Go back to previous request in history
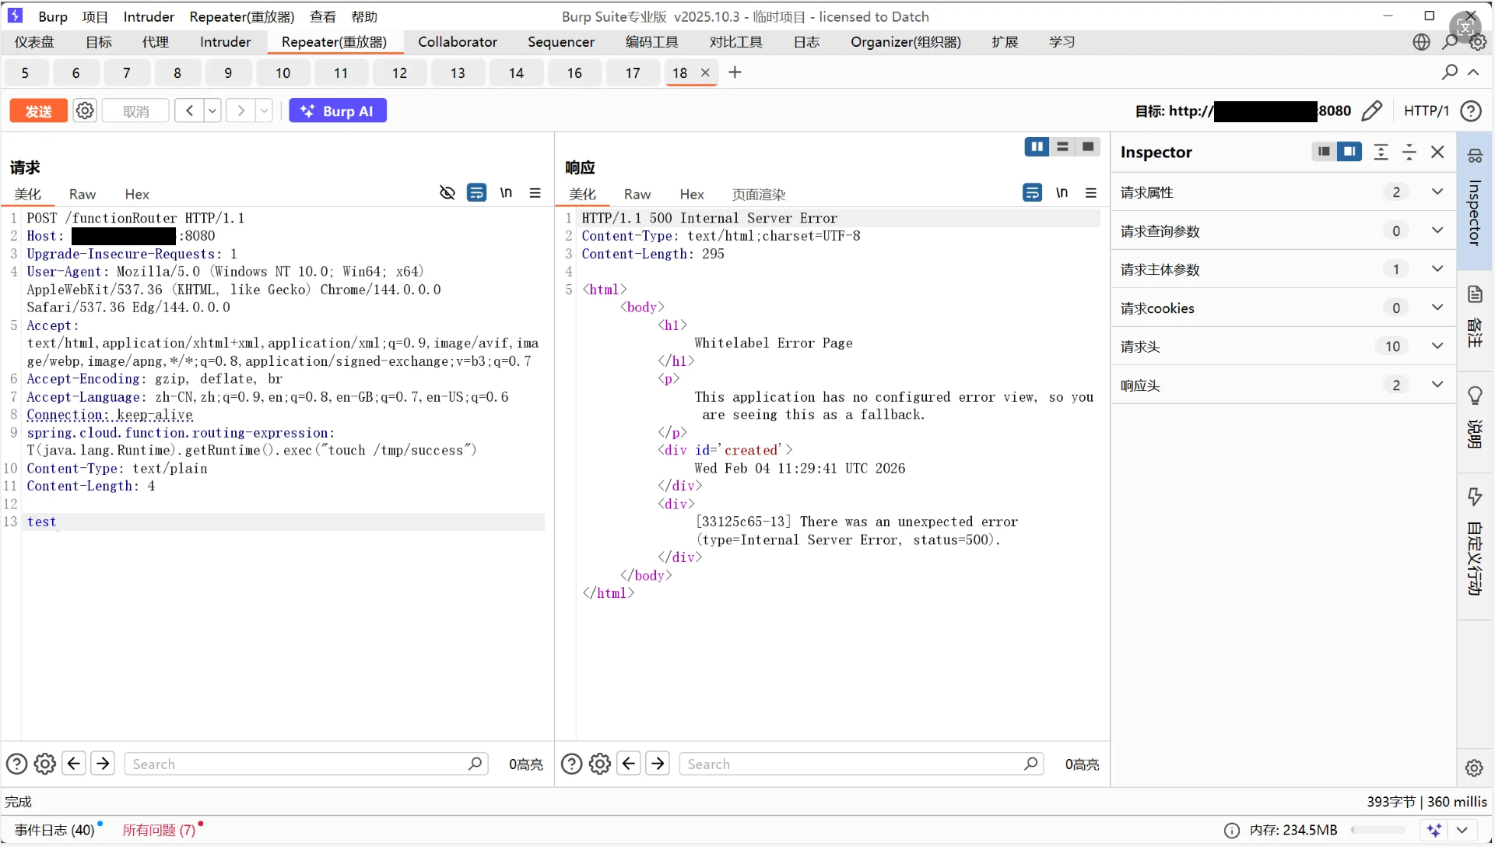The width and height of the screenshot is (1495, 847). (x=189, y=111)
